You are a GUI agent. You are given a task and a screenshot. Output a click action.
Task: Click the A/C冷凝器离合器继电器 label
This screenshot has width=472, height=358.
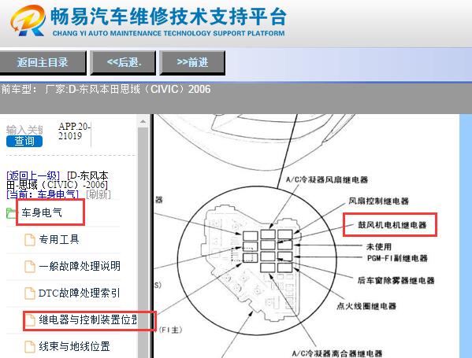pyautogui.click(x=337, y=353)
